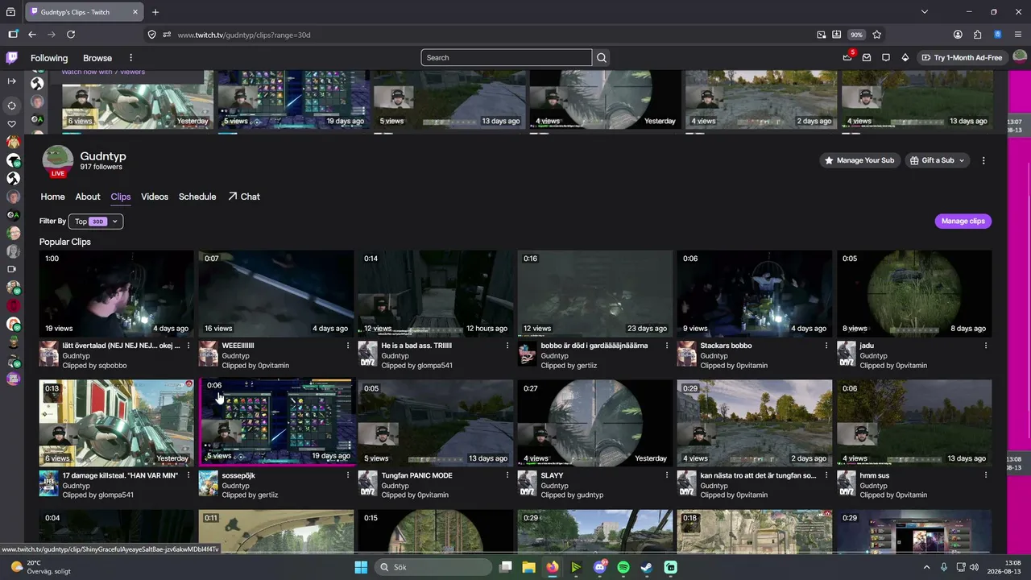Screen dimensions: 1031x580
Task: Open options menu for the jadu clip
Action: [986, 346]
